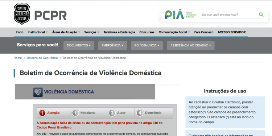Click the 'Instruções de uso' heading

225,91
